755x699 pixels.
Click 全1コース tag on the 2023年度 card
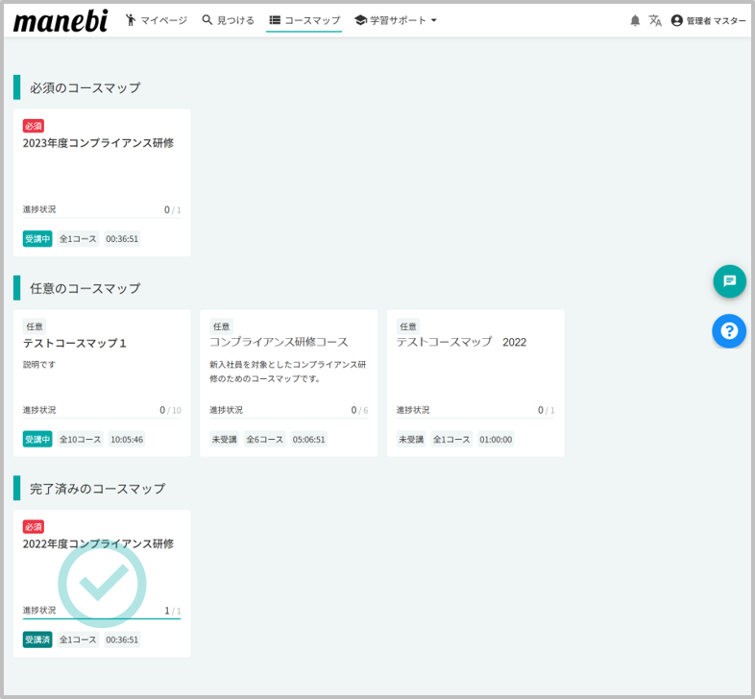[x=78, y=239]
